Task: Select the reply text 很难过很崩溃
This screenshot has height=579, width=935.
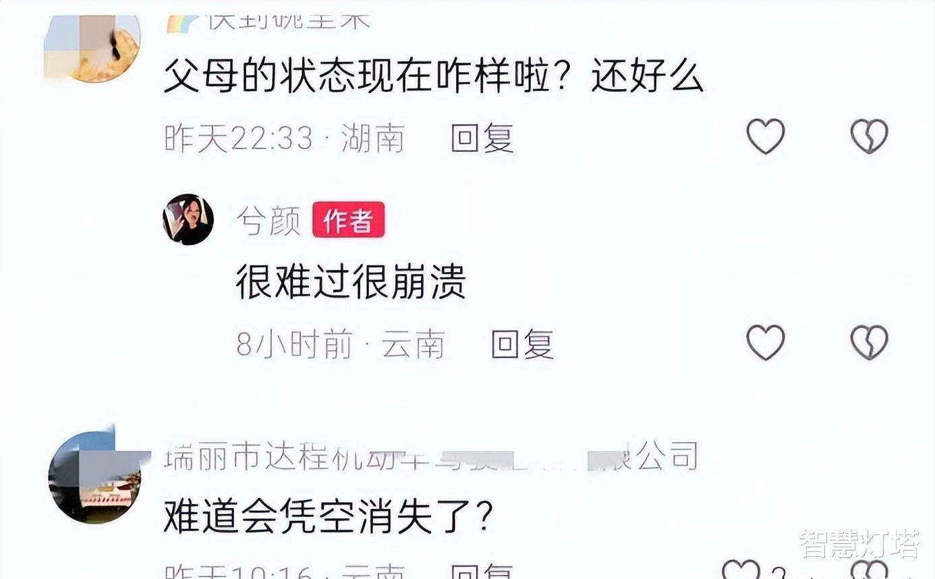Action: click(351, 281)
